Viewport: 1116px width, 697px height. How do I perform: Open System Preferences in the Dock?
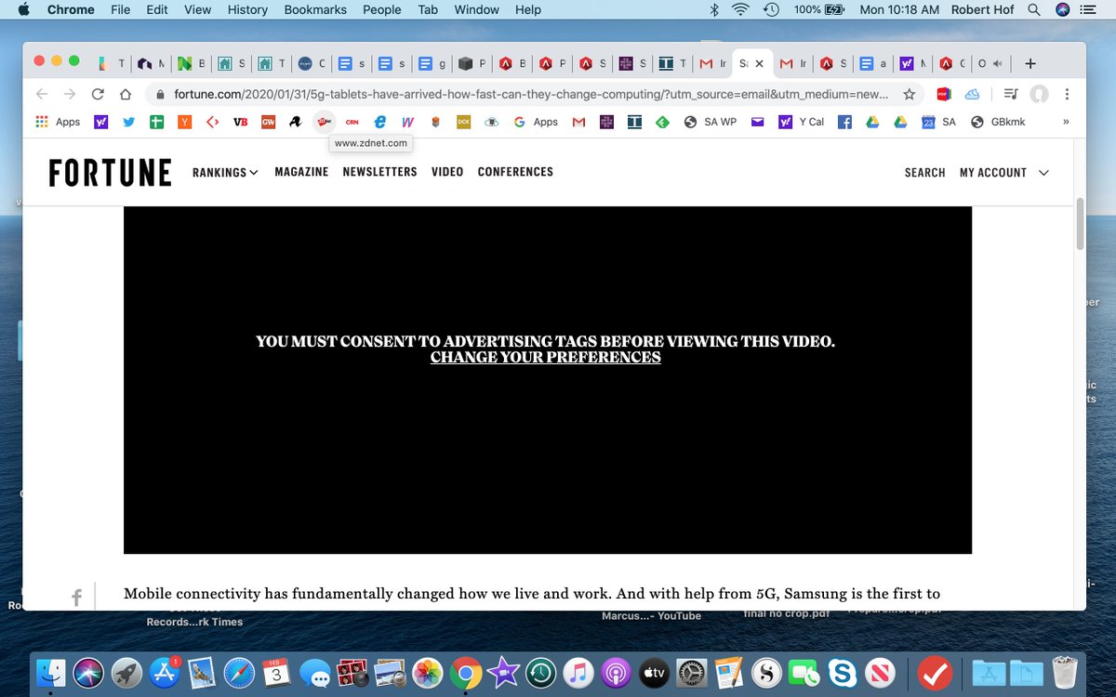coord(692,672)
